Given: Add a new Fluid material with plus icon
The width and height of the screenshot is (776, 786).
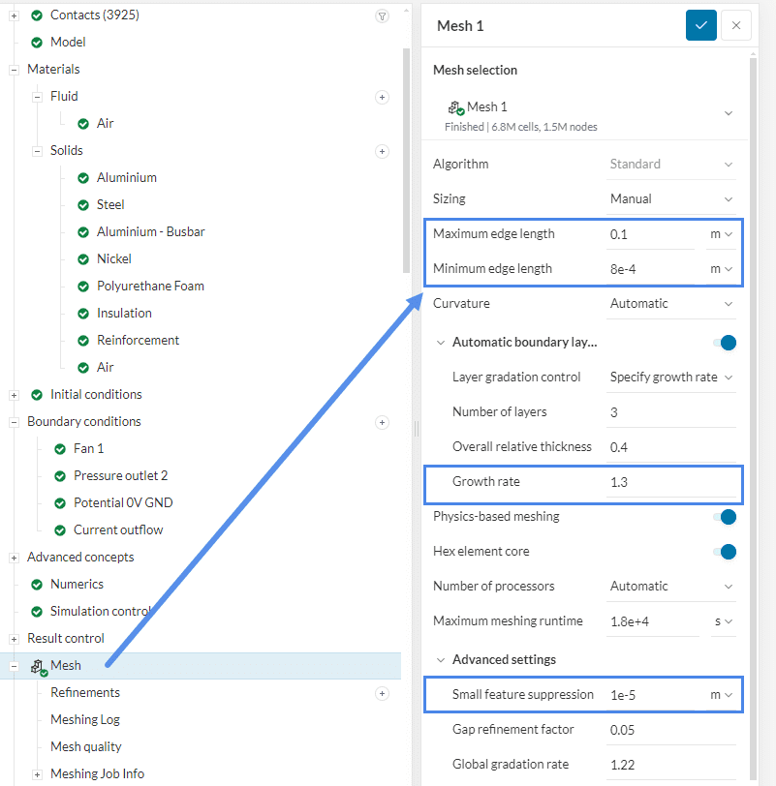Looking at the screenshot, I should (382, 97).
